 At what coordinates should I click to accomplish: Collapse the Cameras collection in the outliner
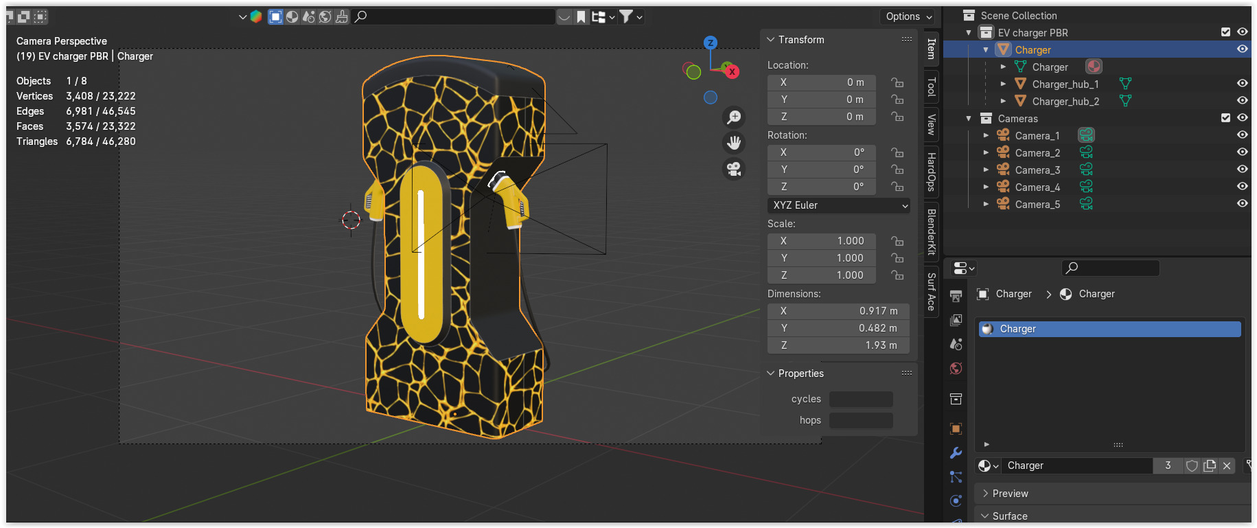click(x=969, y=118)
